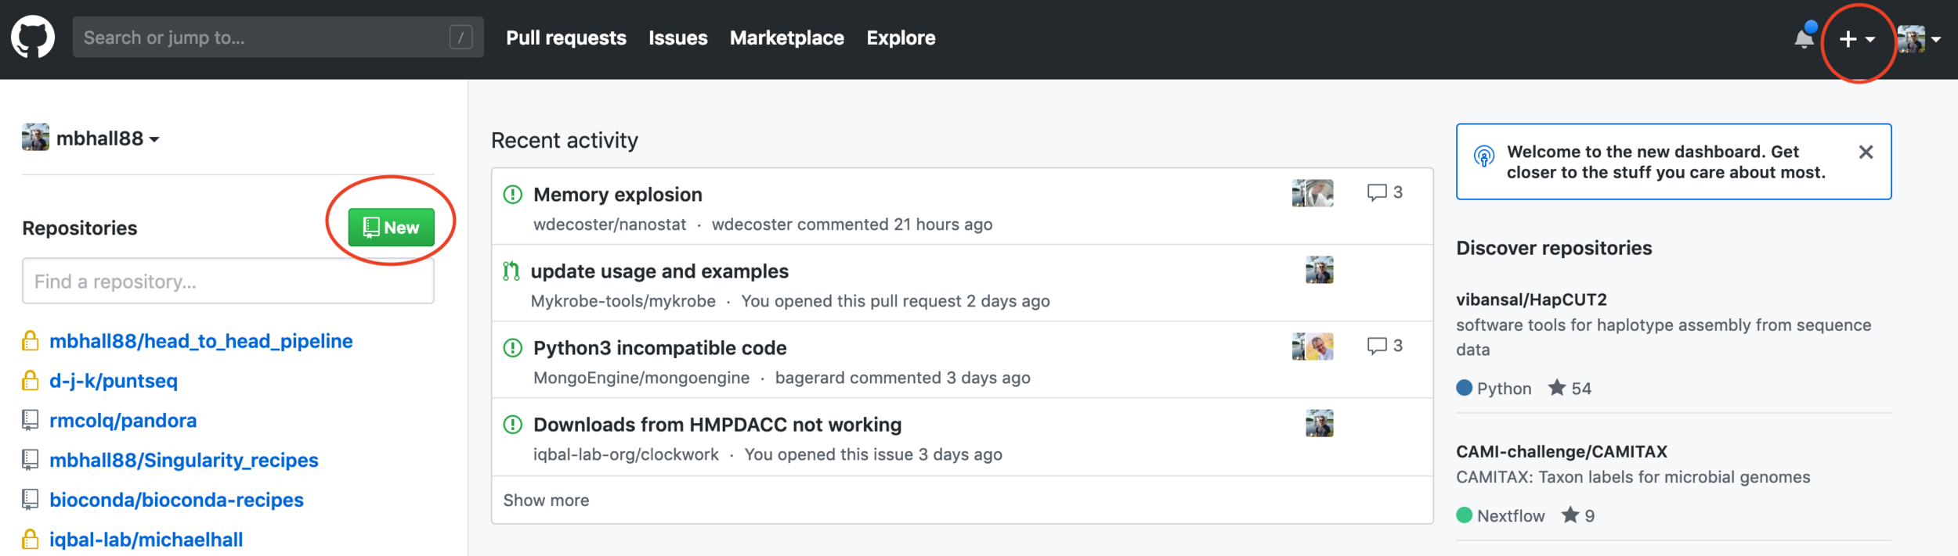Open wdecoster/nanostat repository link
Screen dimensions: 1958x556
(609, 224)
